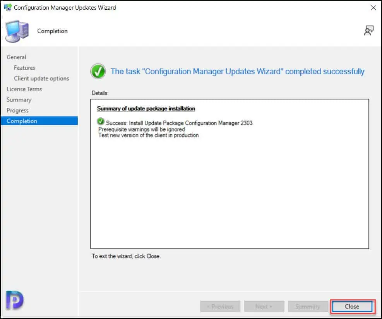Viewport: 382px width, 319px height.
Task: Click 'Test new version of the client in production'
Action: click(x=148, y=135)
